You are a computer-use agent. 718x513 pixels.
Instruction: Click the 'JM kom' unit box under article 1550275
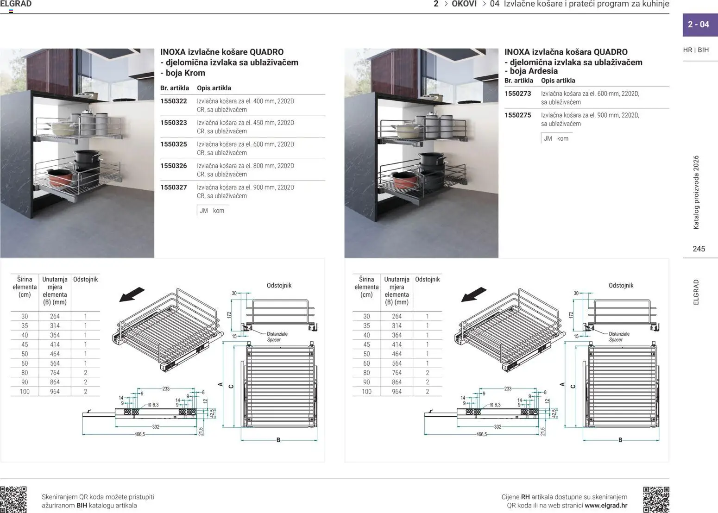(556, 138)
